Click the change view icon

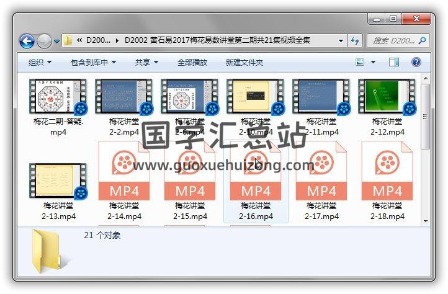pos(360,62)
